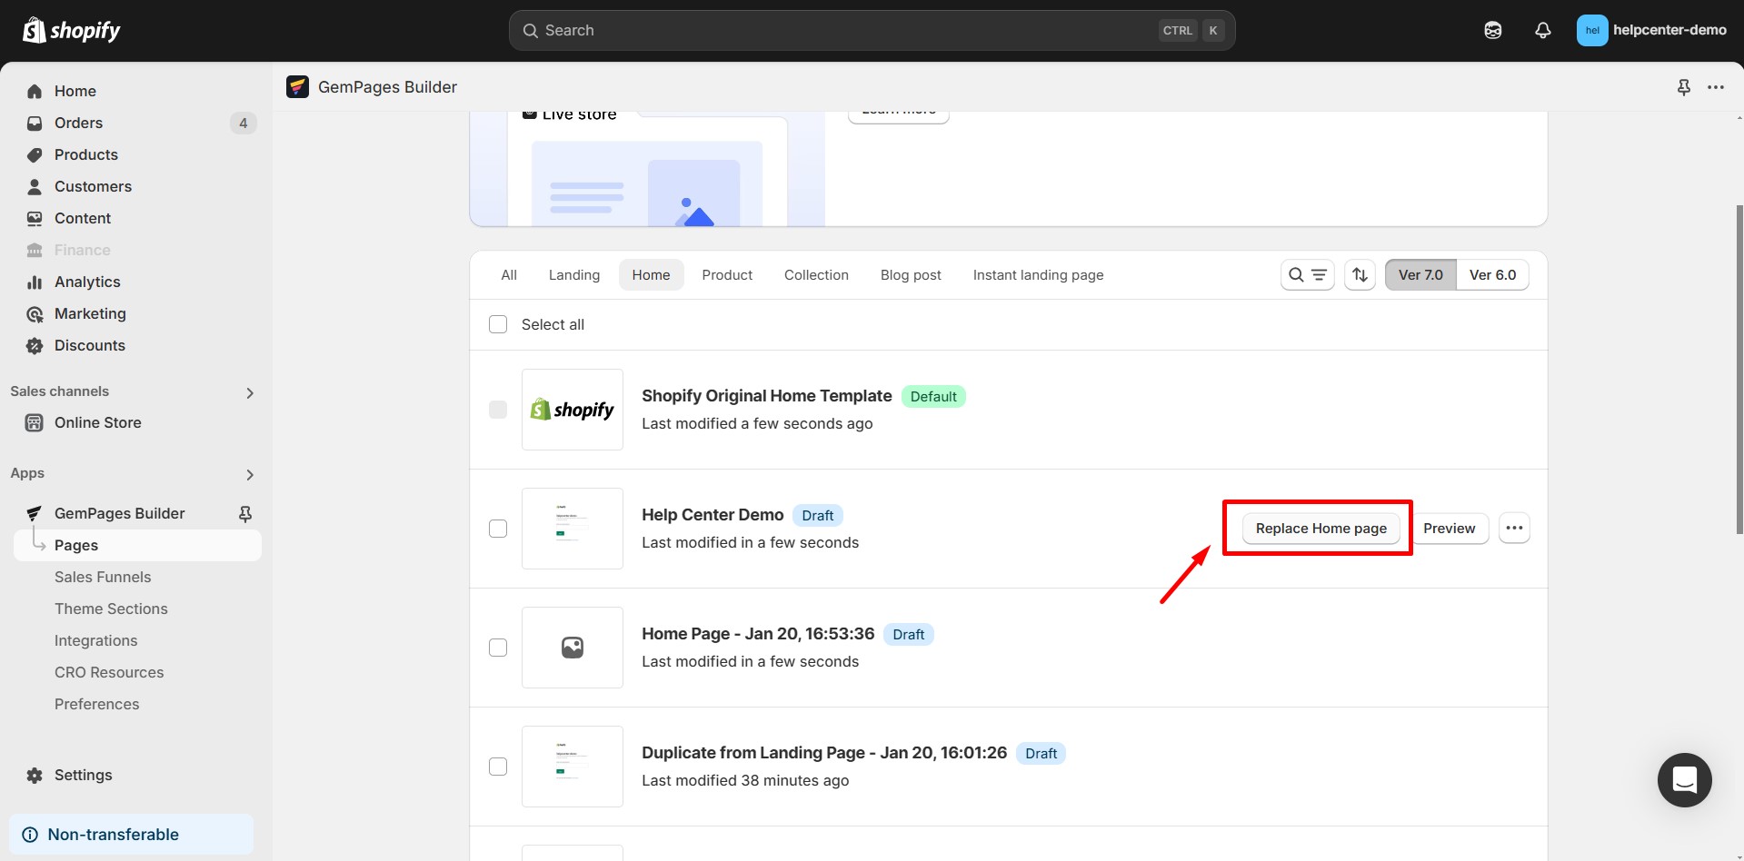The image size is (1744, 861).
Task: Select the Help Center Demo checkbox
Action: (x=498, y=528)
